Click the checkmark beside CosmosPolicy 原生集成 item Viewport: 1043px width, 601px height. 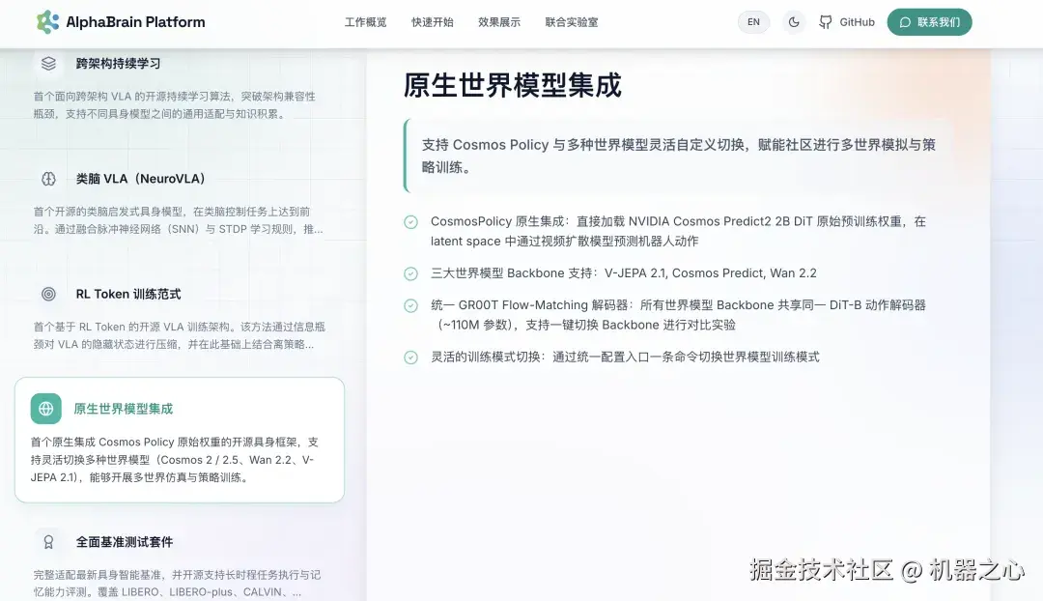click(x=409, y=221)
